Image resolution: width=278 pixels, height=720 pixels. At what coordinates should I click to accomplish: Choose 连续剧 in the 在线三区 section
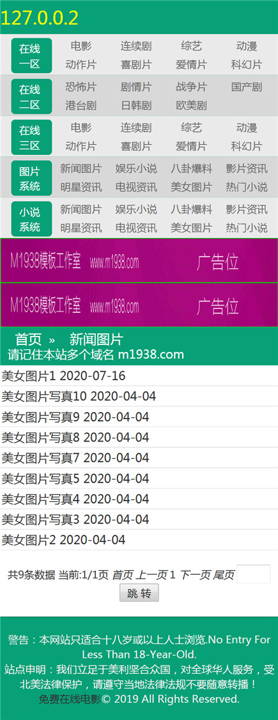tap(136, 128)
